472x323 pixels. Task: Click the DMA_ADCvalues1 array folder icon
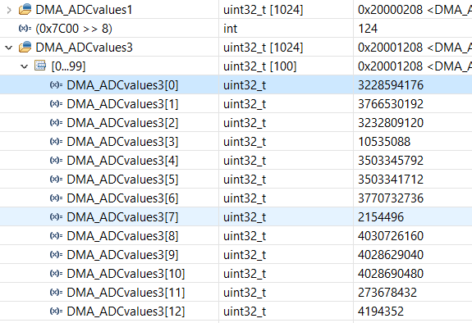(25, 9)
